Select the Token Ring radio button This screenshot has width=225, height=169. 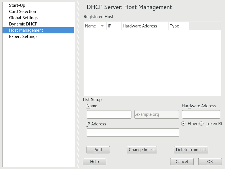coord(202,124)
